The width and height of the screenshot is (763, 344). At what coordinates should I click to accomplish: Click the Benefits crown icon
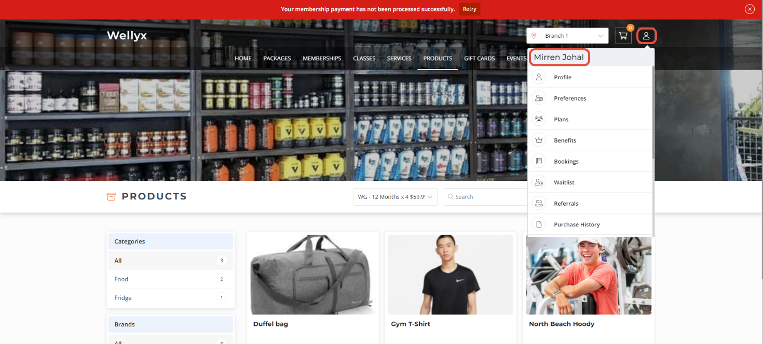click(x=539, y=140)
